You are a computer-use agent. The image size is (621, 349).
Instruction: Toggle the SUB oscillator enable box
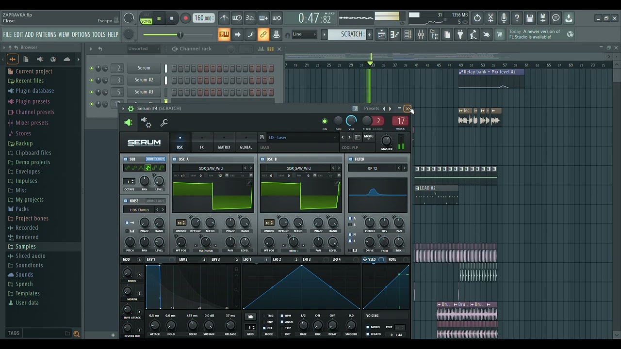point(126,159)
